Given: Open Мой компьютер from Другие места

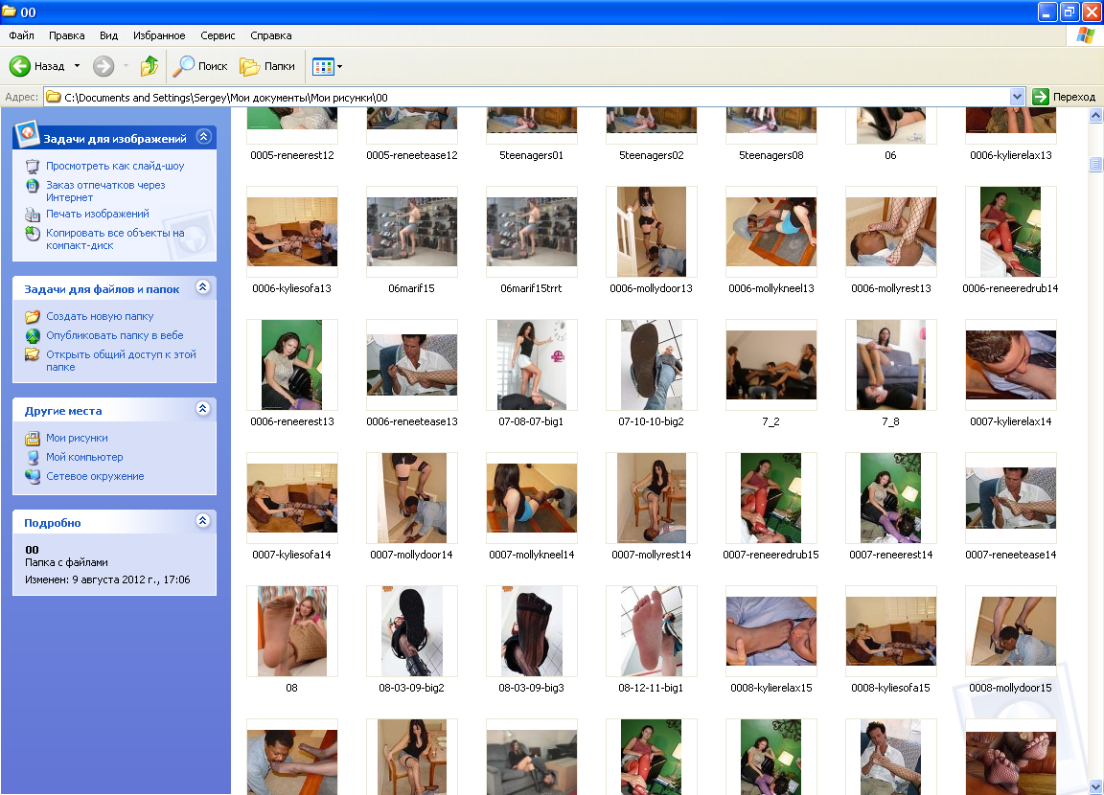Looking at the screenshot, I should click(84, 457).
